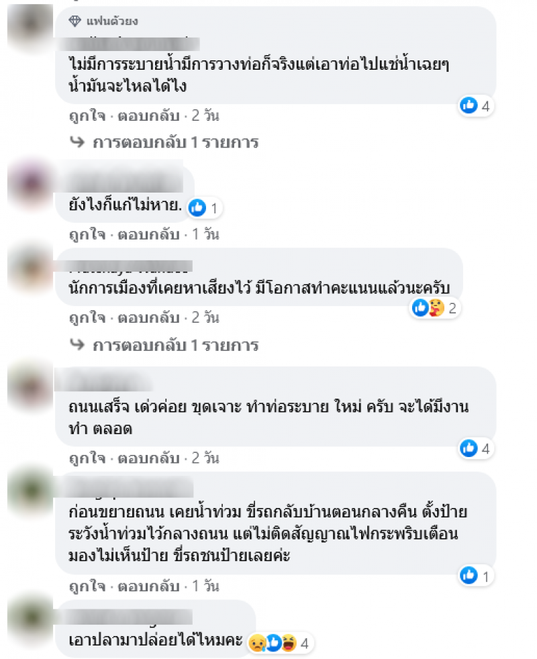The width and height of the screenshot is (537, 659).
Task: Expand 1 reply under the politician comment
Action: pyautogui.click(x=175, y=346)
